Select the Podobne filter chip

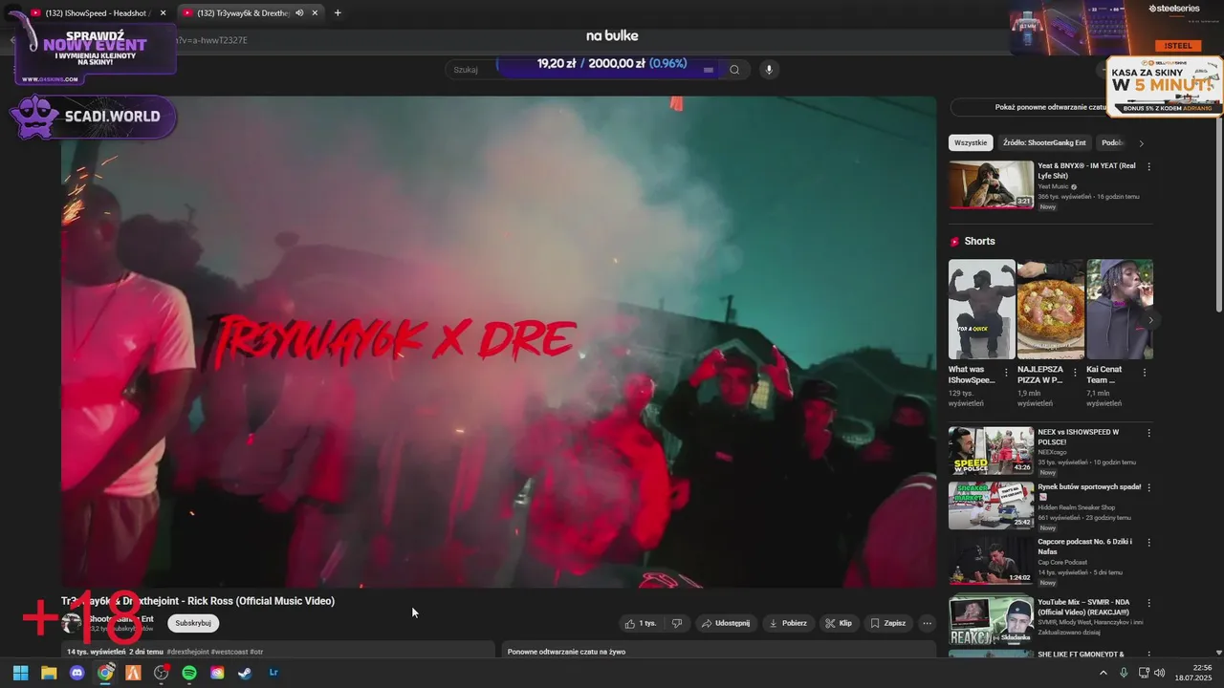1111,142
